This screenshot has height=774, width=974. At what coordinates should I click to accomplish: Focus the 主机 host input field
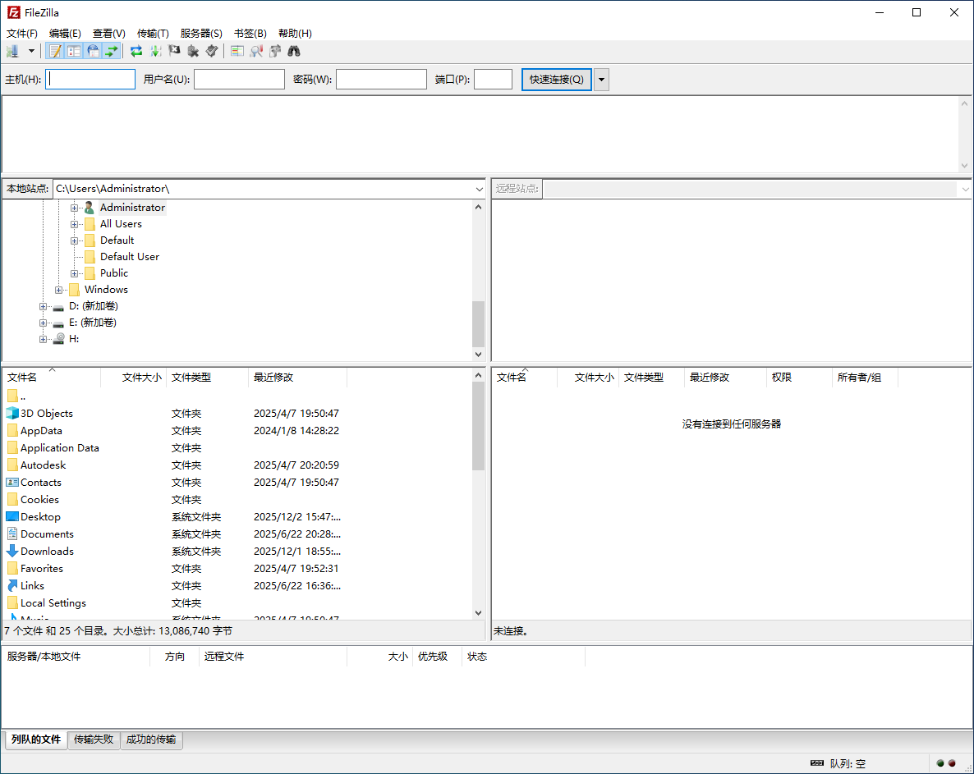click(90, 79)
